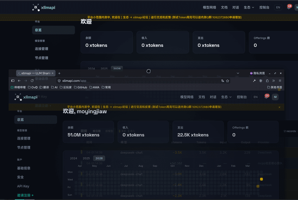
Task: Expand the AI bookmarks folder
Action: (55, 87)
